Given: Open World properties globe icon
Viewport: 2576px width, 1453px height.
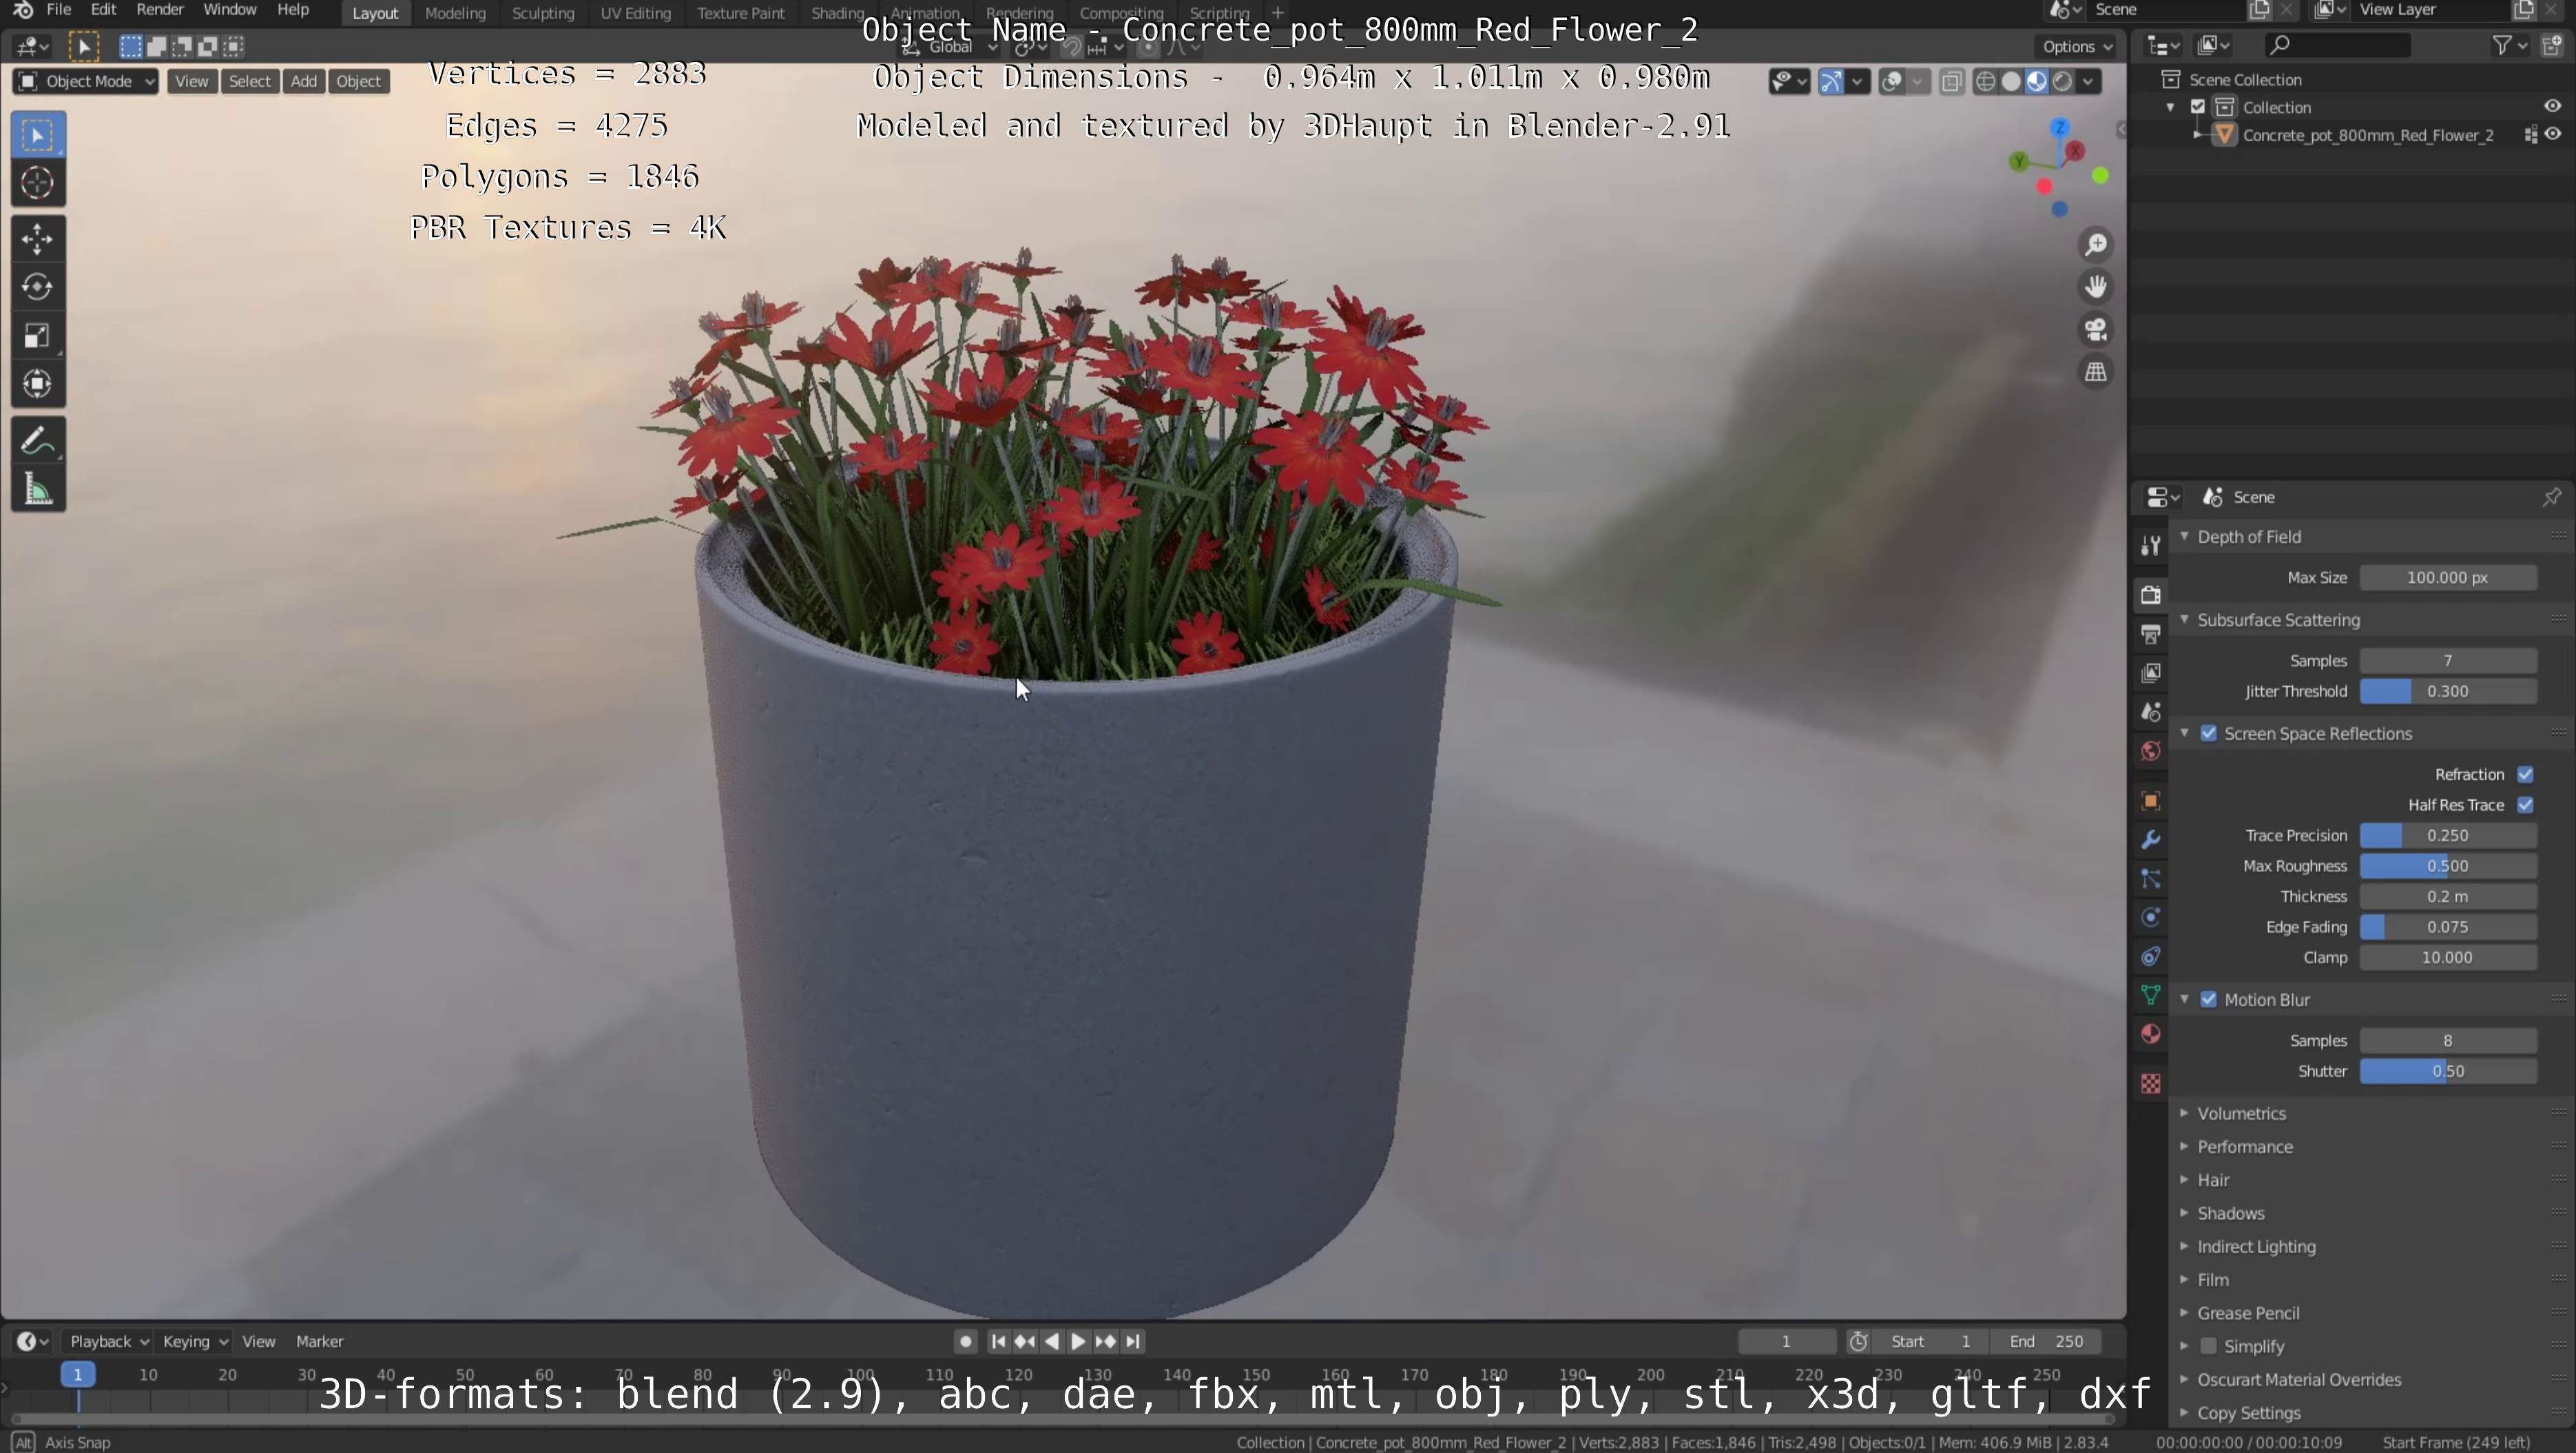Looking at the screenshot, I should (x=2150, y=751).
